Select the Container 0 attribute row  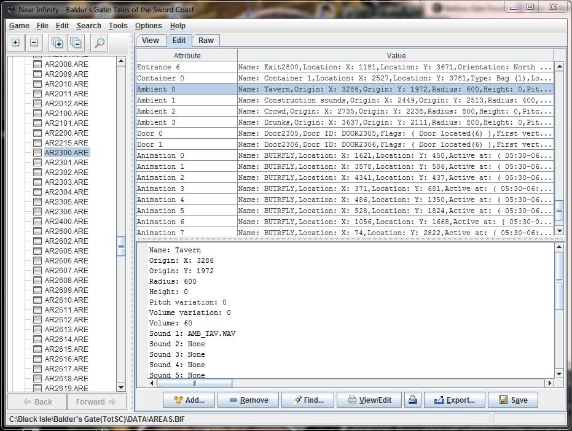tap(345, 78)
